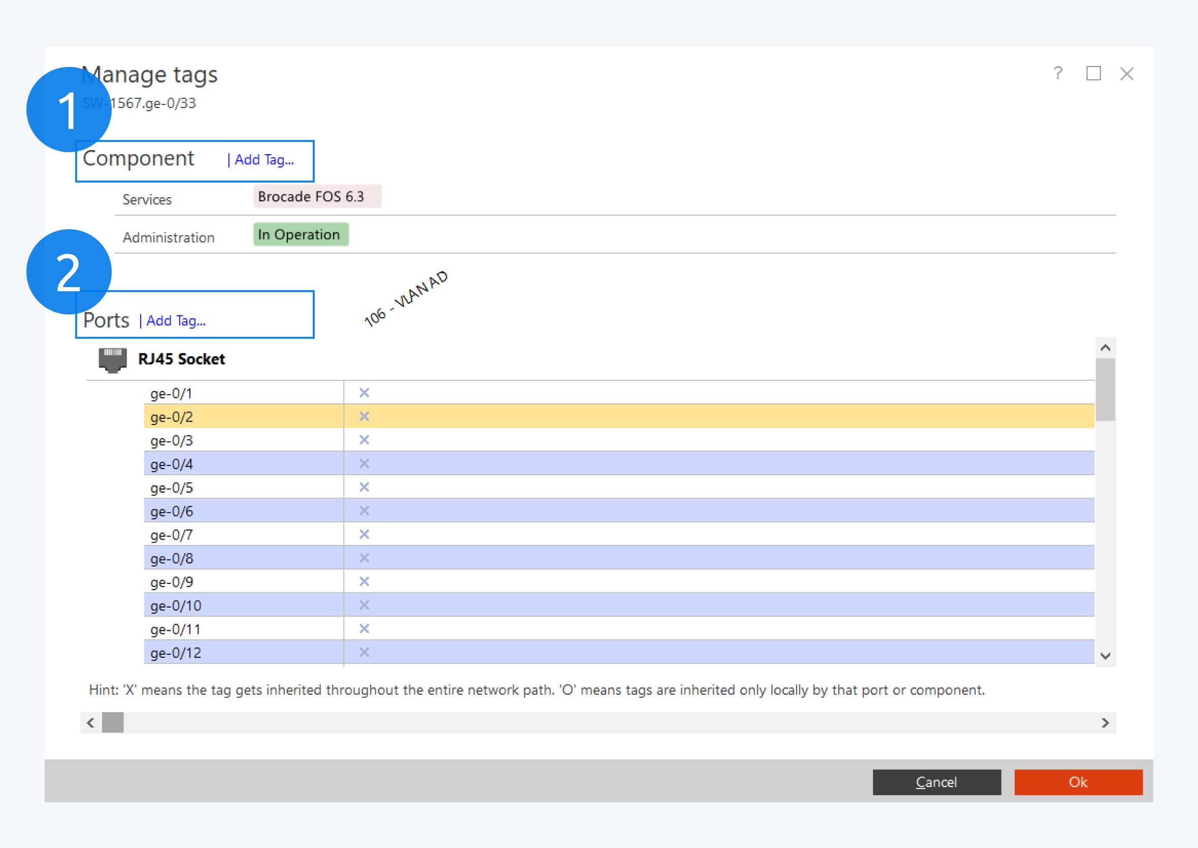Click the horizontal scroll right arrow
The height and width of the screenshot is (848, 1198).
[1105, 723]
